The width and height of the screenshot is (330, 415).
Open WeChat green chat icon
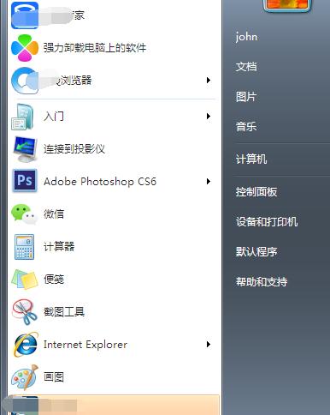click(x=24, y=214)
